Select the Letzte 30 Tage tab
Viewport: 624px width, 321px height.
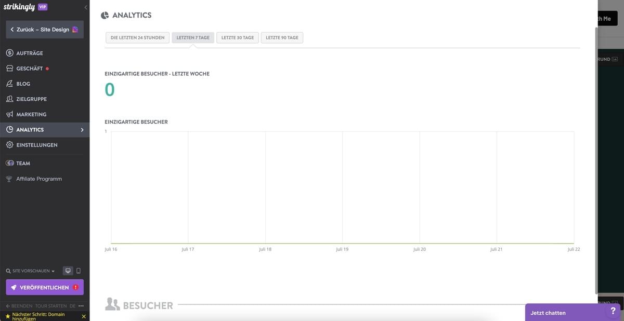click(238, 37)
